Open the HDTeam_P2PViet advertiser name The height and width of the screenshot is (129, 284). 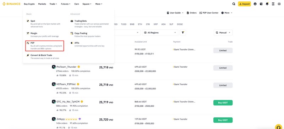66,84
